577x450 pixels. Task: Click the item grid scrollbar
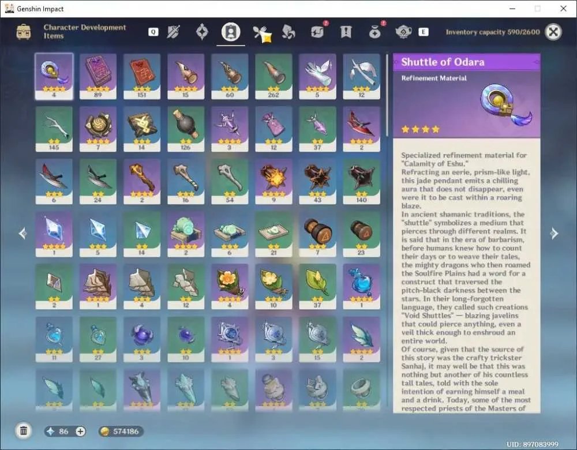(x=387, y=95)
